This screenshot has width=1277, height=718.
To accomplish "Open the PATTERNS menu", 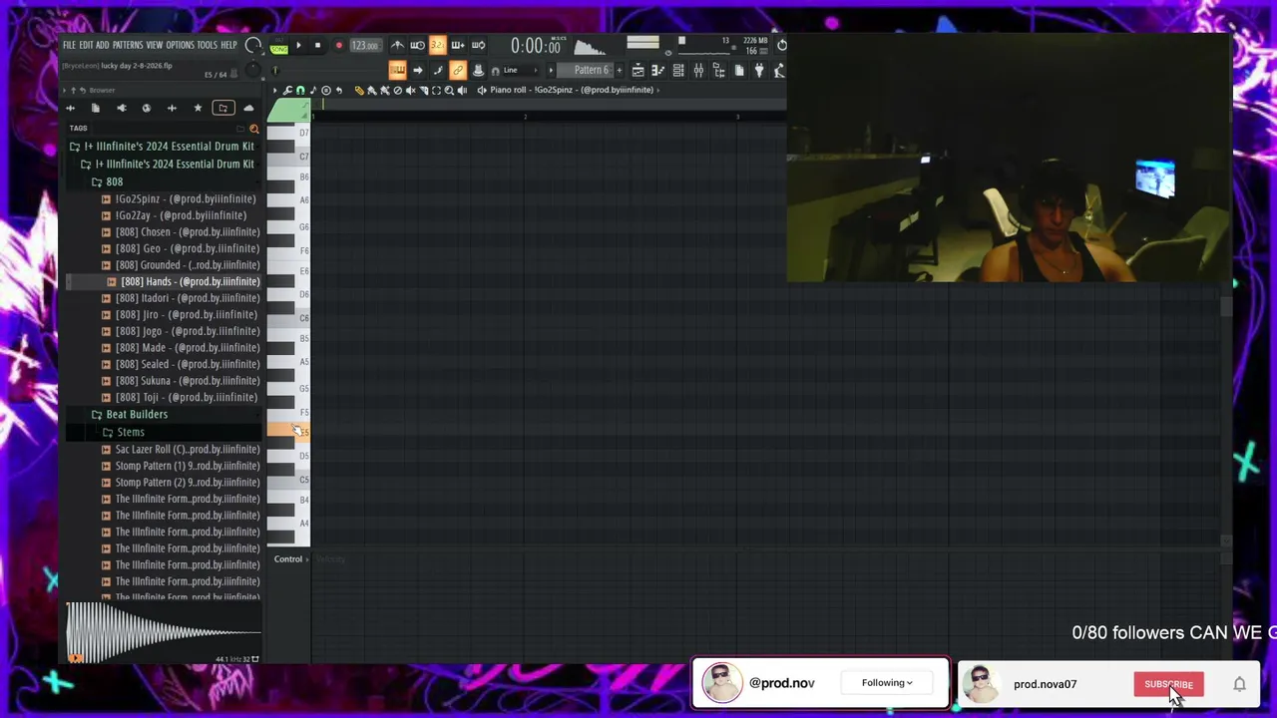I will pos(128,46).
